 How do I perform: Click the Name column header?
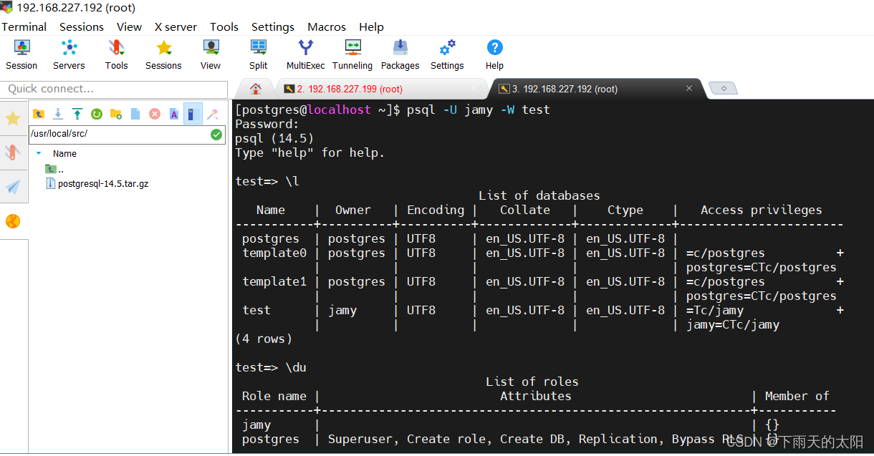[x=64, y=153]
